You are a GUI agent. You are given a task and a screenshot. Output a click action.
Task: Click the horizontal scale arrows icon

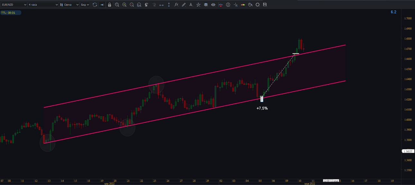[161, 5]
